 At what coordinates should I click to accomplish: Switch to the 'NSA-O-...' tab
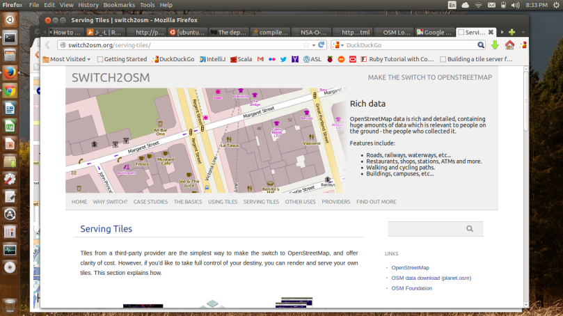[311, 32]
